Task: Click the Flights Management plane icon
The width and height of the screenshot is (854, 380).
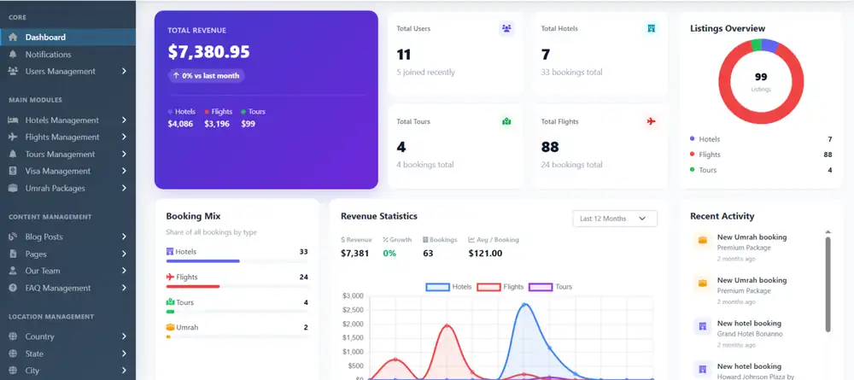Action: point(13,137)
